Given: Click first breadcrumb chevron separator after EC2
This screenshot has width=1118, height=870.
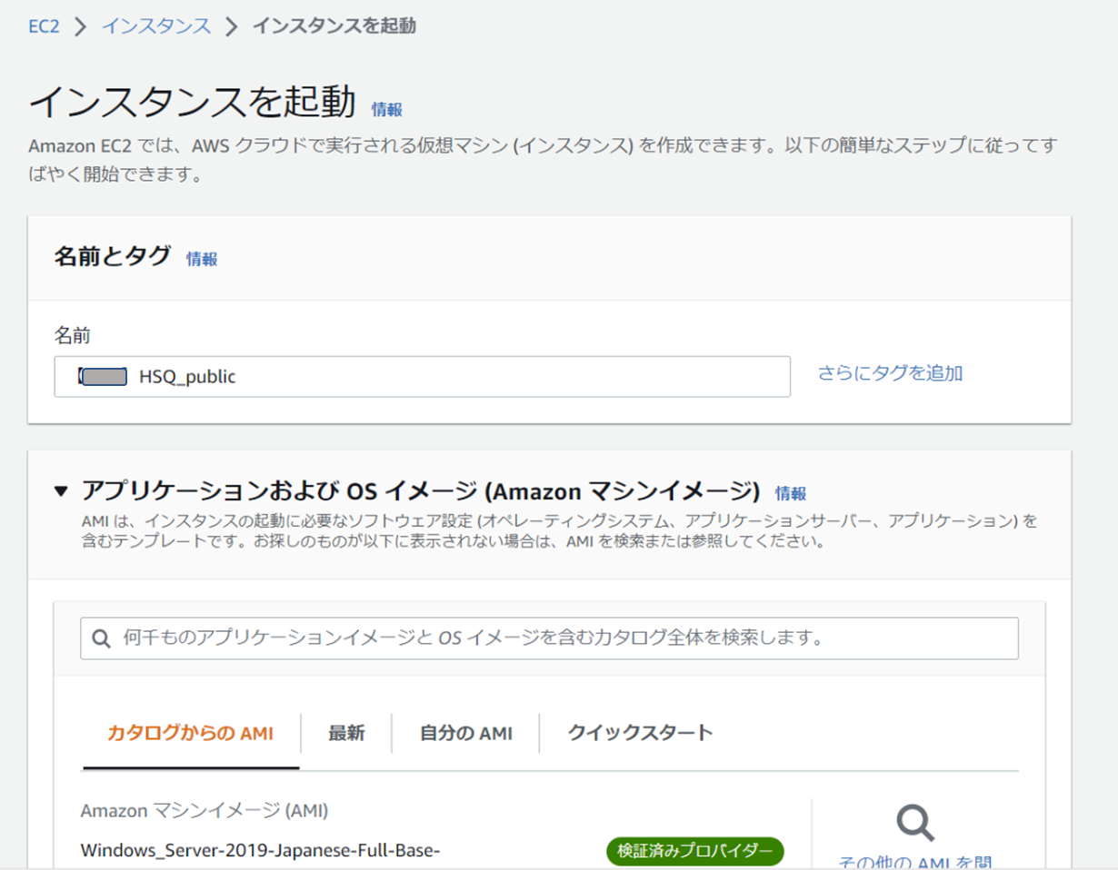Looking at the screenshot, I should click(x=81, y=26).
